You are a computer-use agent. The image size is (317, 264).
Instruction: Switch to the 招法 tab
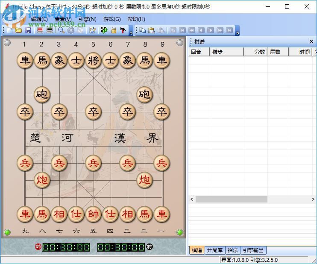[233, 250]
